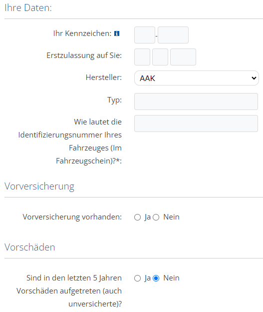Select Nein for Vorversicherung vorhanden
The image size is (263, 312).
[156, 217]
